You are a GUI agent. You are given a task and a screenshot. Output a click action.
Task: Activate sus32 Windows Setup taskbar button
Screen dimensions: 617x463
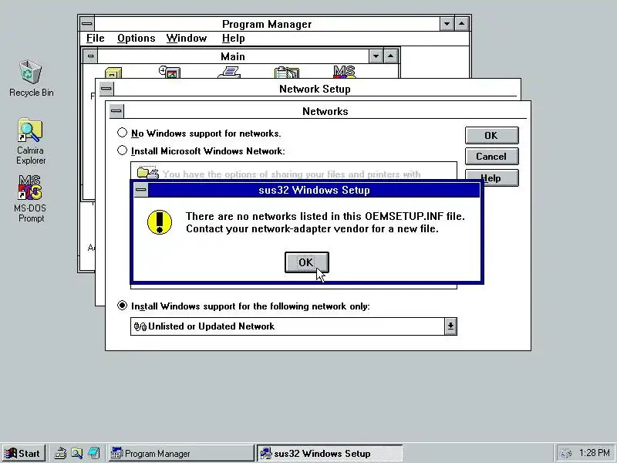pyautogui.click(x=330, y=454)
